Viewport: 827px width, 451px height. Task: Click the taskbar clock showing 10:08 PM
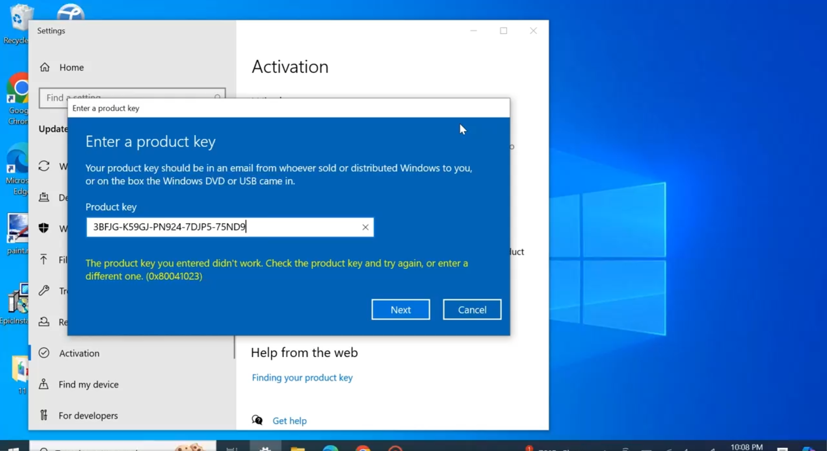coord(746,447)
